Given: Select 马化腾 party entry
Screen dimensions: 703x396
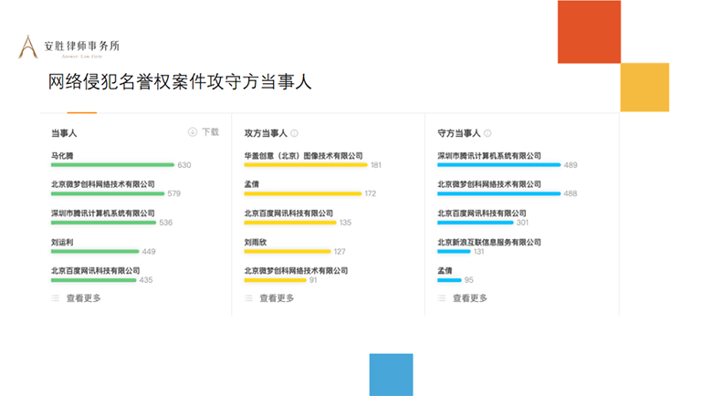Looking at the screenshot, I should coord(62,156).
